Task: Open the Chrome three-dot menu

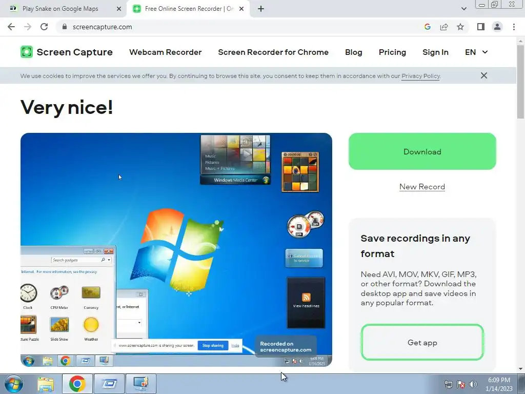Action: tap(514, 27)
